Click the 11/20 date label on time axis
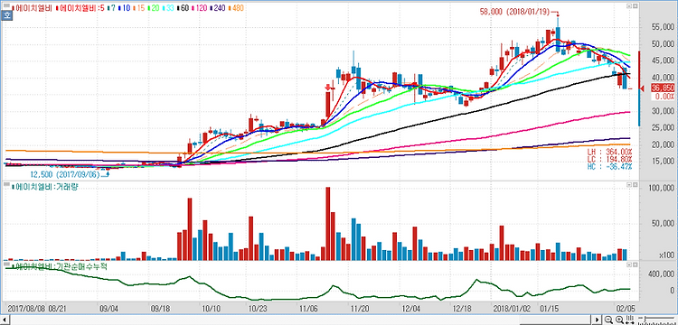The height and width of the screenshot is (325, 678). 360,309
